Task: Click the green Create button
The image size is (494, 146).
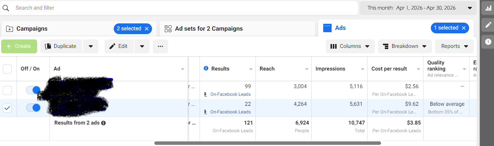Action: 19,46
